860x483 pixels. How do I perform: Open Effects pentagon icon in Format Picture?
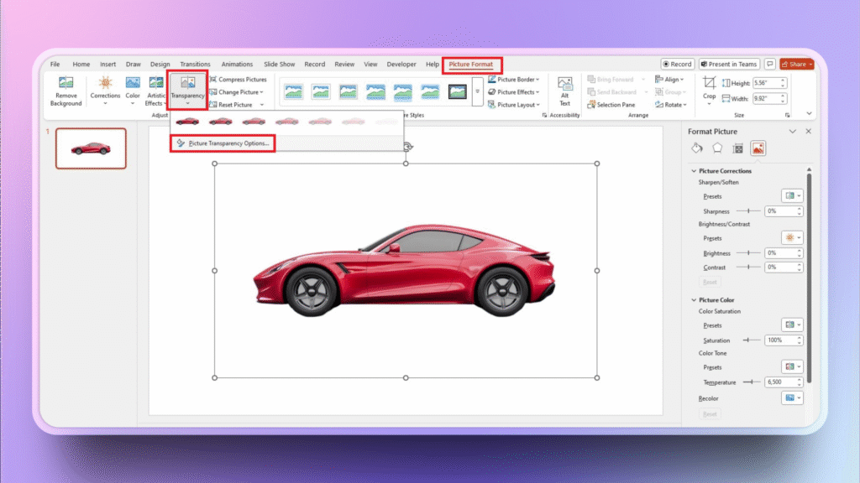tap(717, 148)
